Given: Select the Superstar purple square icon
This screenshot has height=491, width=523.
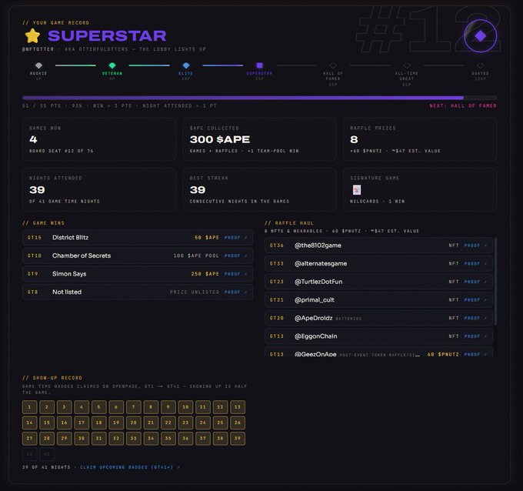Looking at the screenshot, I should (x=259, y=65).
